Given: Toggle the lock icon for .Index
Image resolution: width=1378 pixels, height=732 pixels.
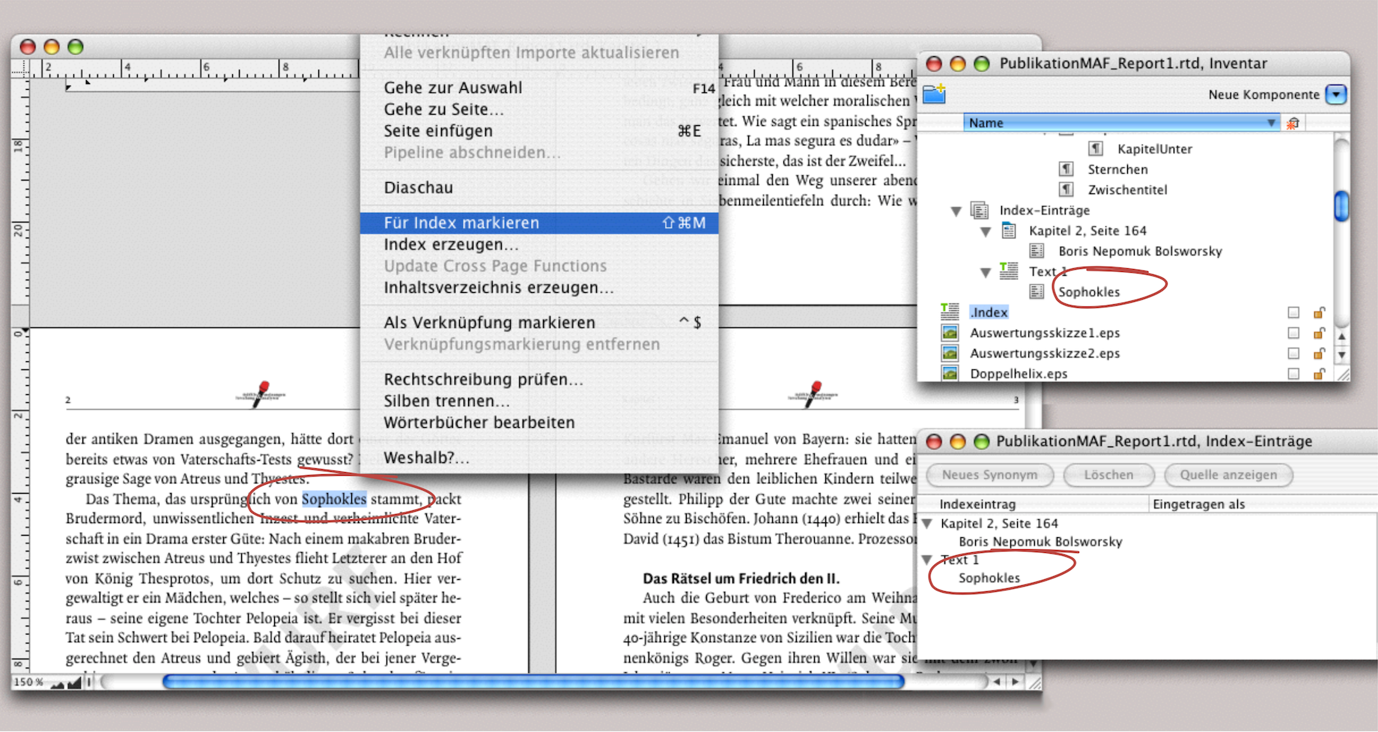Looking at the screenshot, I should click(x=1319, y=312).
